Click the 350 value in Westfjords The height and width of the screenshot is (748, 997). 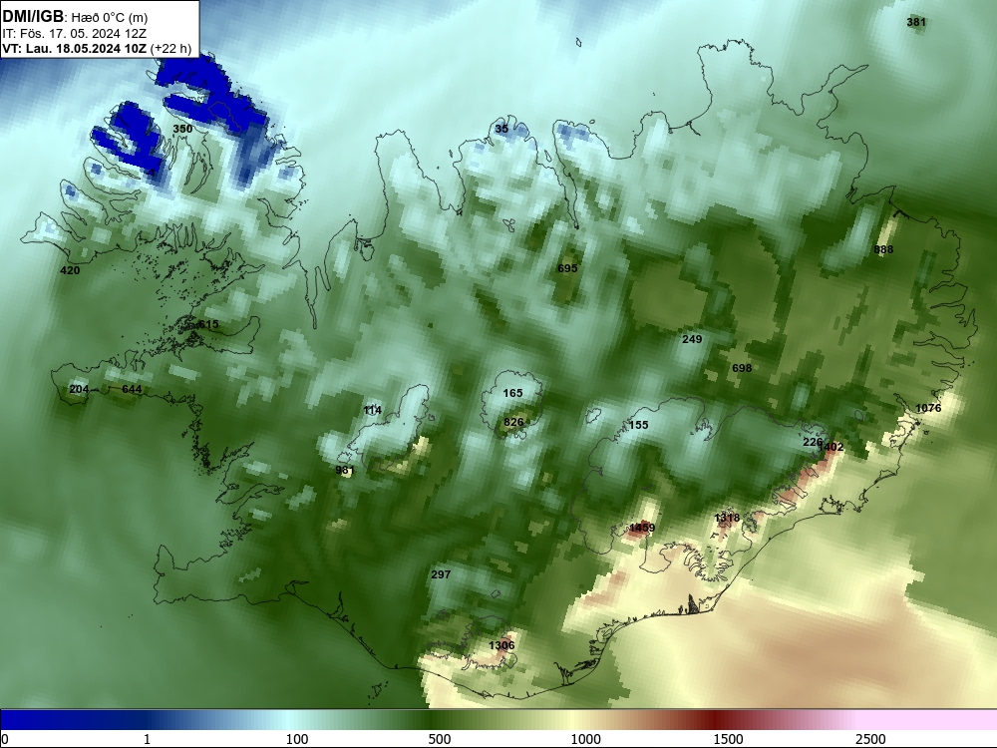[182, 129]
